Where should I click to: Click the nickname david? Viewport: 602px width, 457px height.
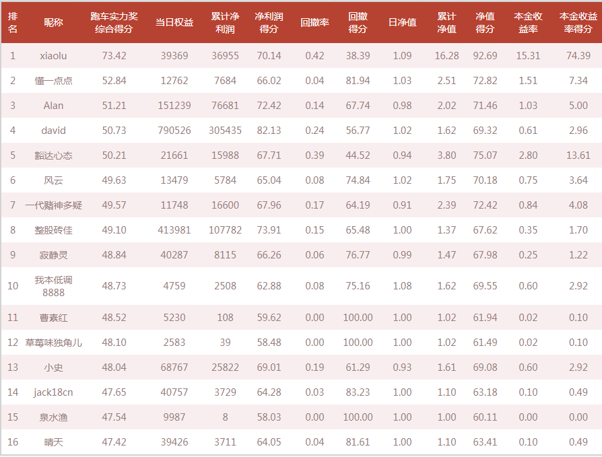(53, 131)
